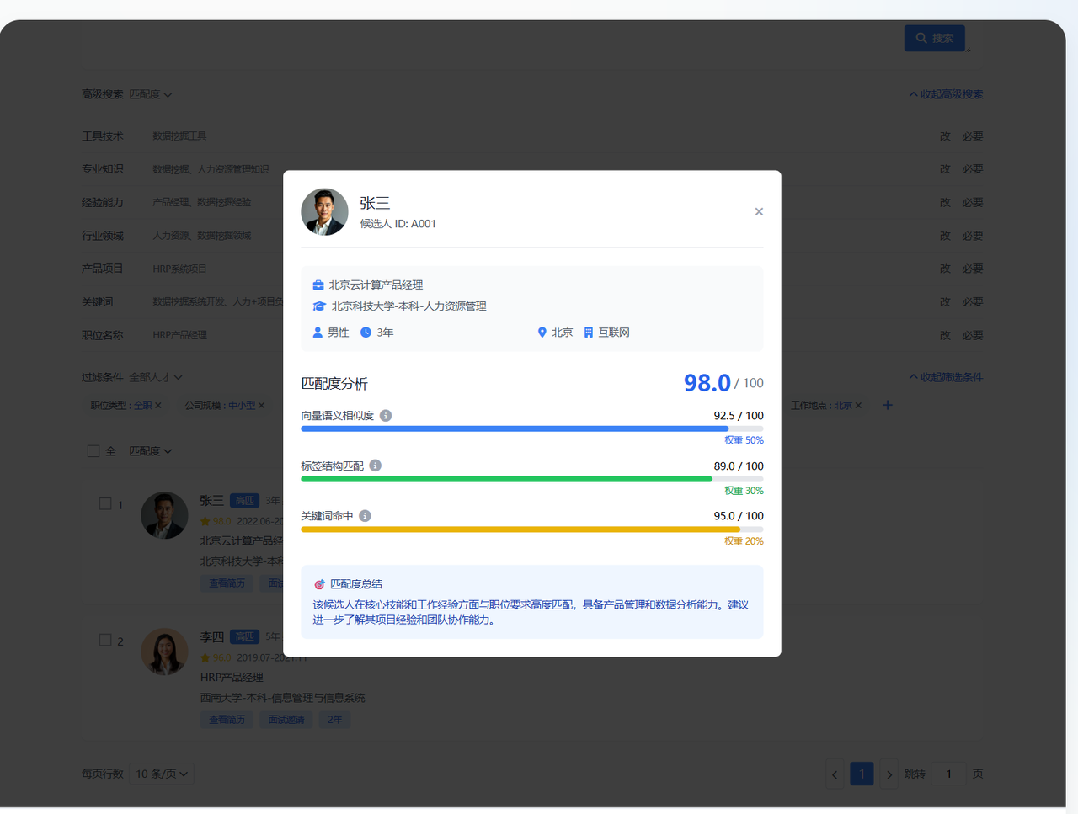Open the 10 条/页 rows dropdown
Image resolution: width=1078 pixels, height=814 pixels.
pyautogui.click(x=161, y=774)
